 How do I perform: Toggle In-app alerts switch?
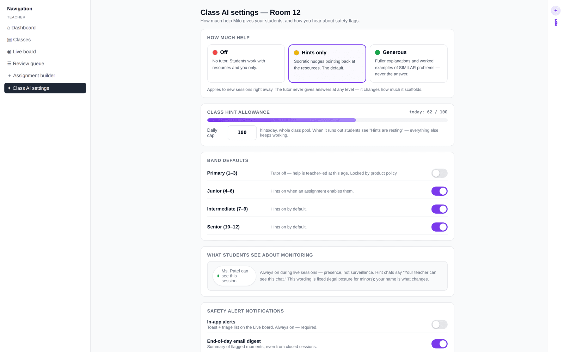439,325
